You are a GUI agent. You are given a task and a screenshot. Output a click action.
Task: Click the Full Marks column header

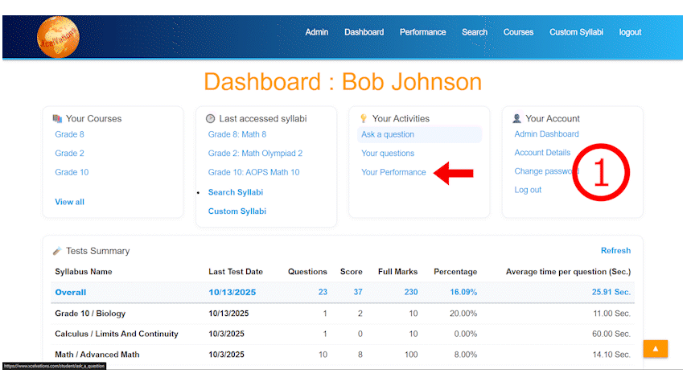[398, 272]
